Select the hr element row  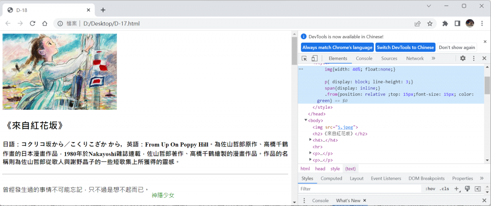(391, 147)
